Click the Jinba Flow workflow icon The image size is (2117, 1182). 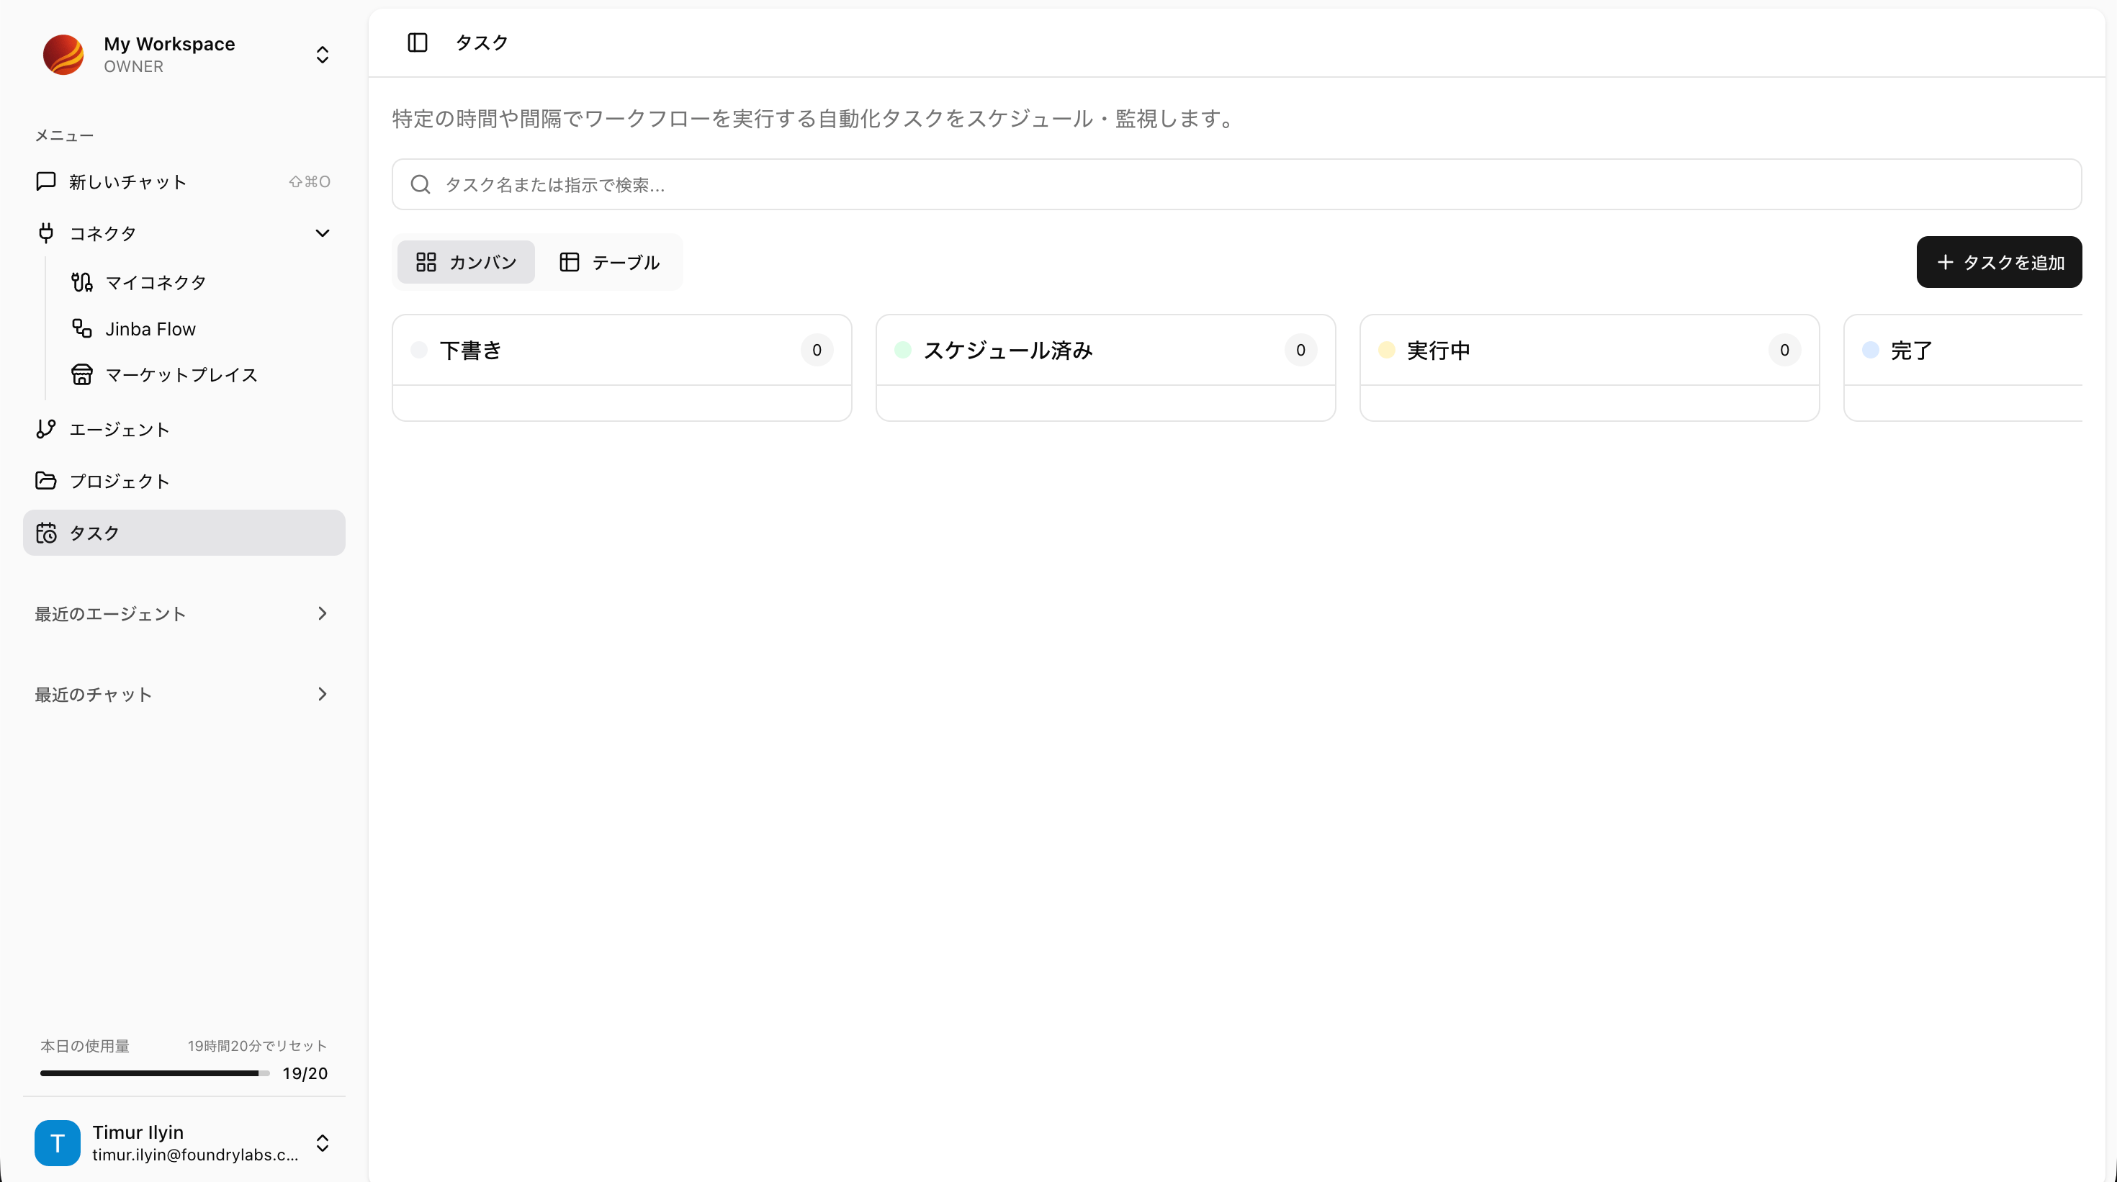[81, 328]
